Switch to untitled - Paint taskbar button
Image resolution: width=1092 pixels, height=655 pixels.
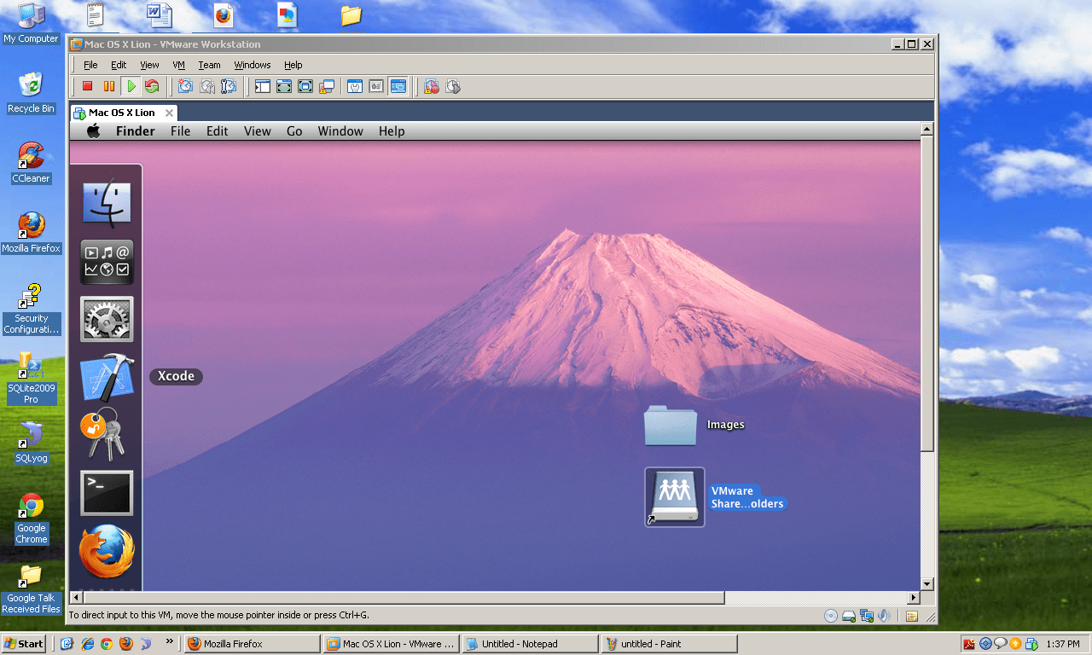coord(669,644)
